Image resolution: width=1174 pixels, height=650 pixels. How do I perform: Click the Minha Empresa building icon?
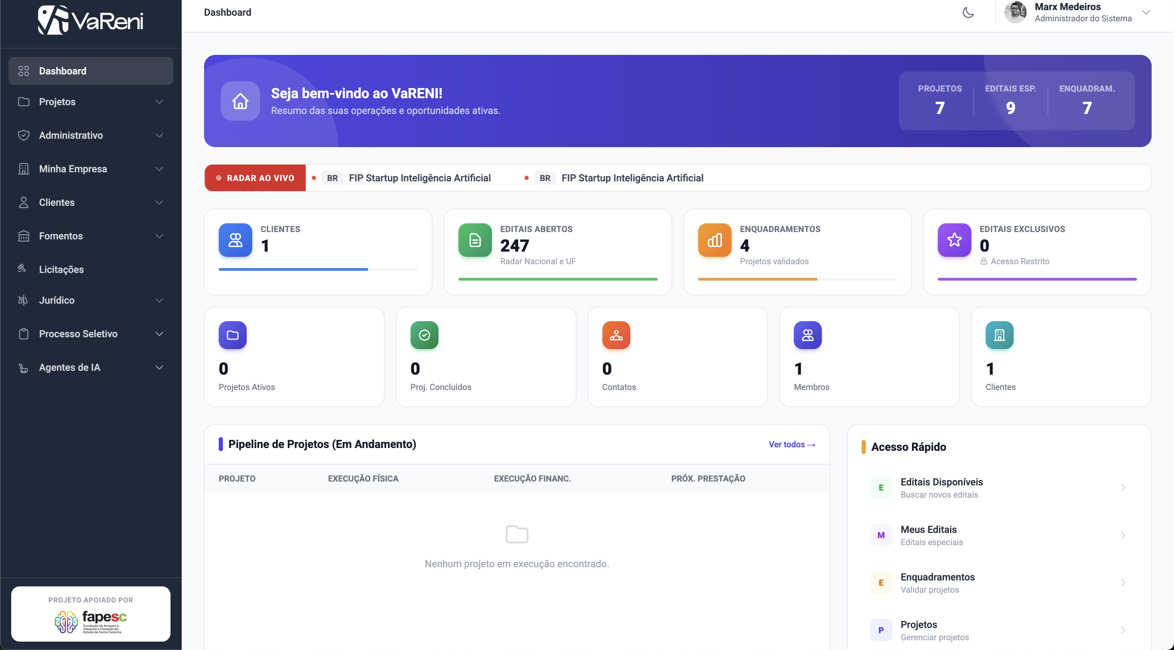point(24,169)
